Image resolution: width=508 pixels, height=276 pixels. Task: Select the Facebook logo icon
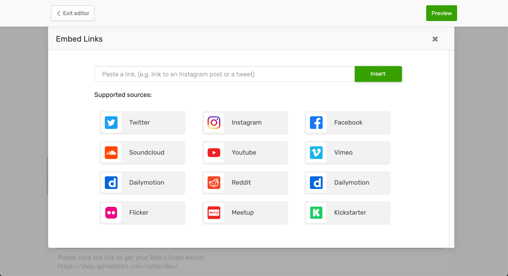316,122
